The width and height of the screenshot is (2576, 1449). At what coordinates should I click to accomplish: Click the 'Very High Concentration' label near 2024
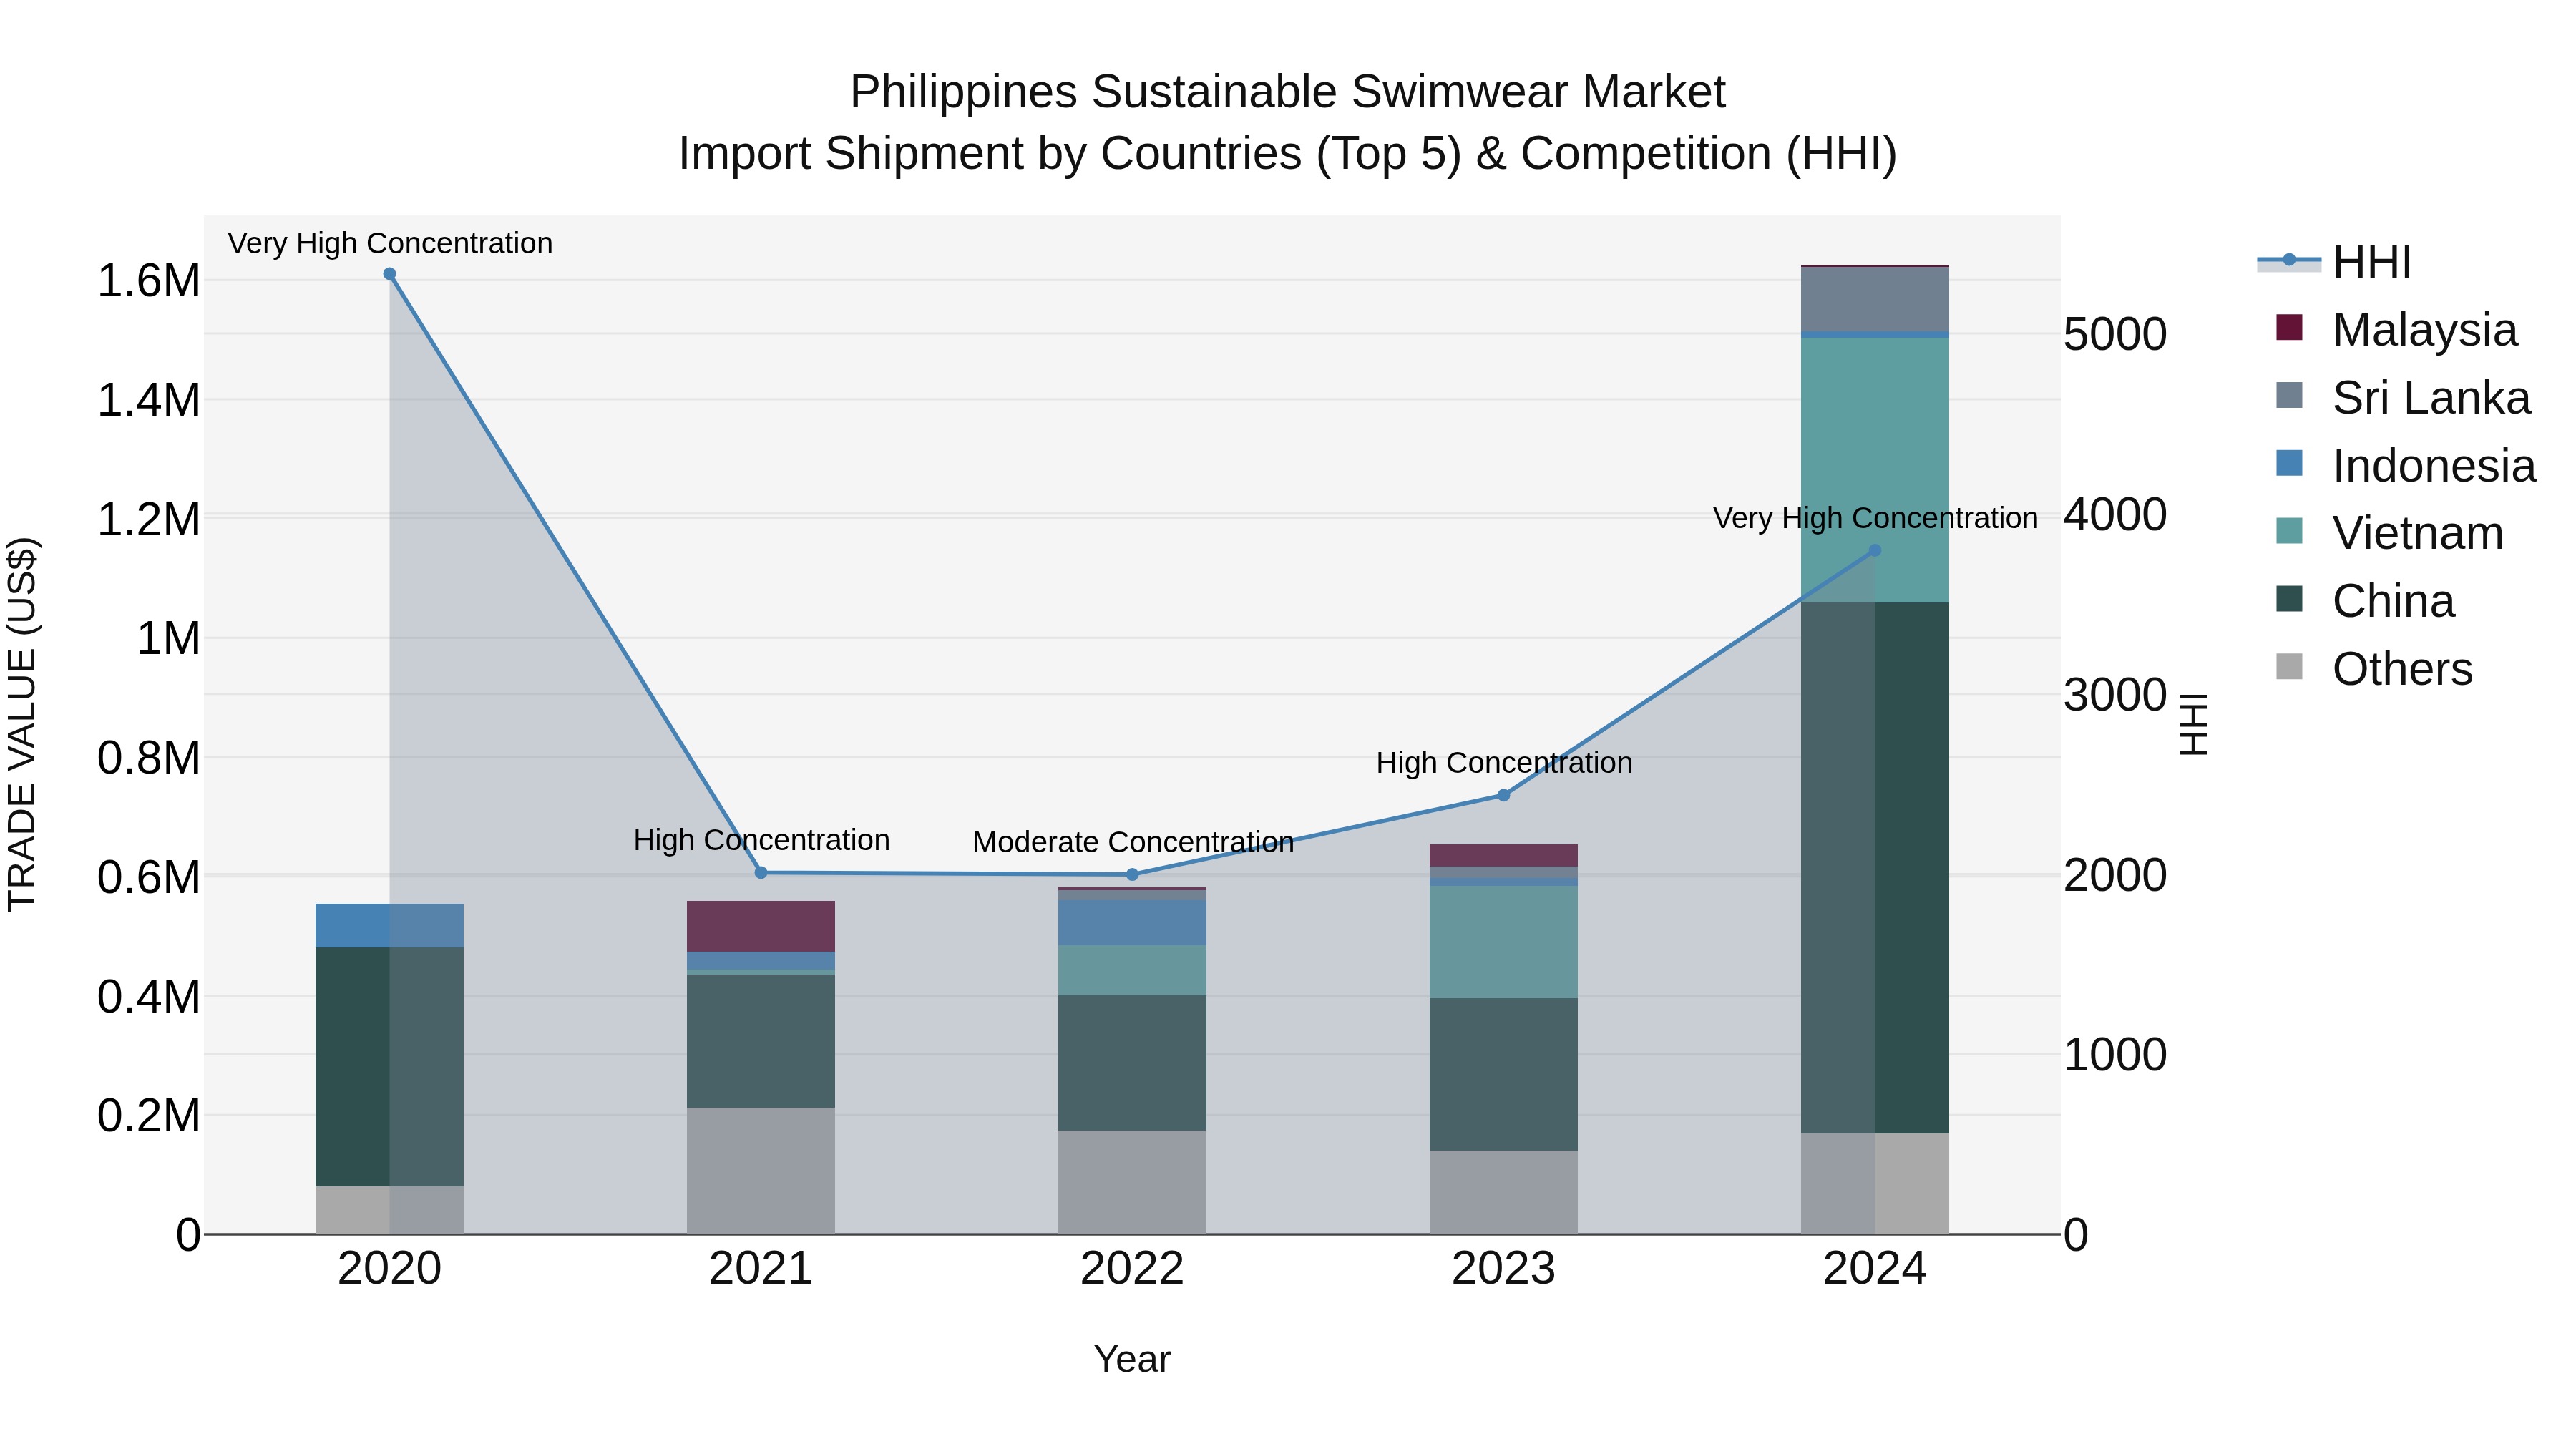[x=1875, y=518]
